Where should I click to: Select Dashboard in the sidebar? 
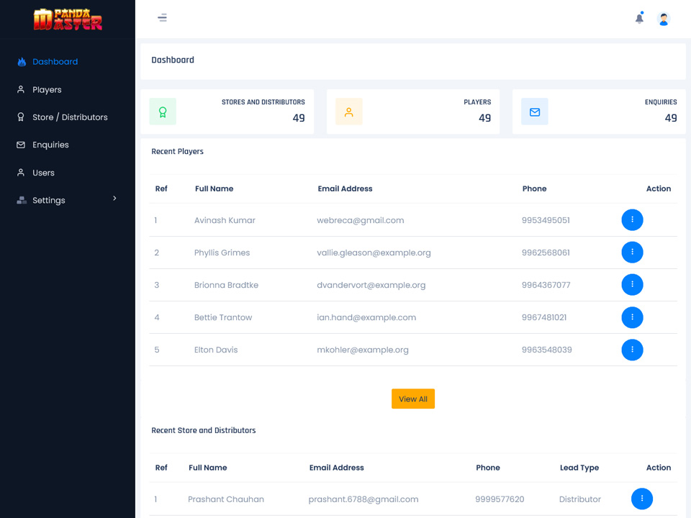tap(55, 62)
